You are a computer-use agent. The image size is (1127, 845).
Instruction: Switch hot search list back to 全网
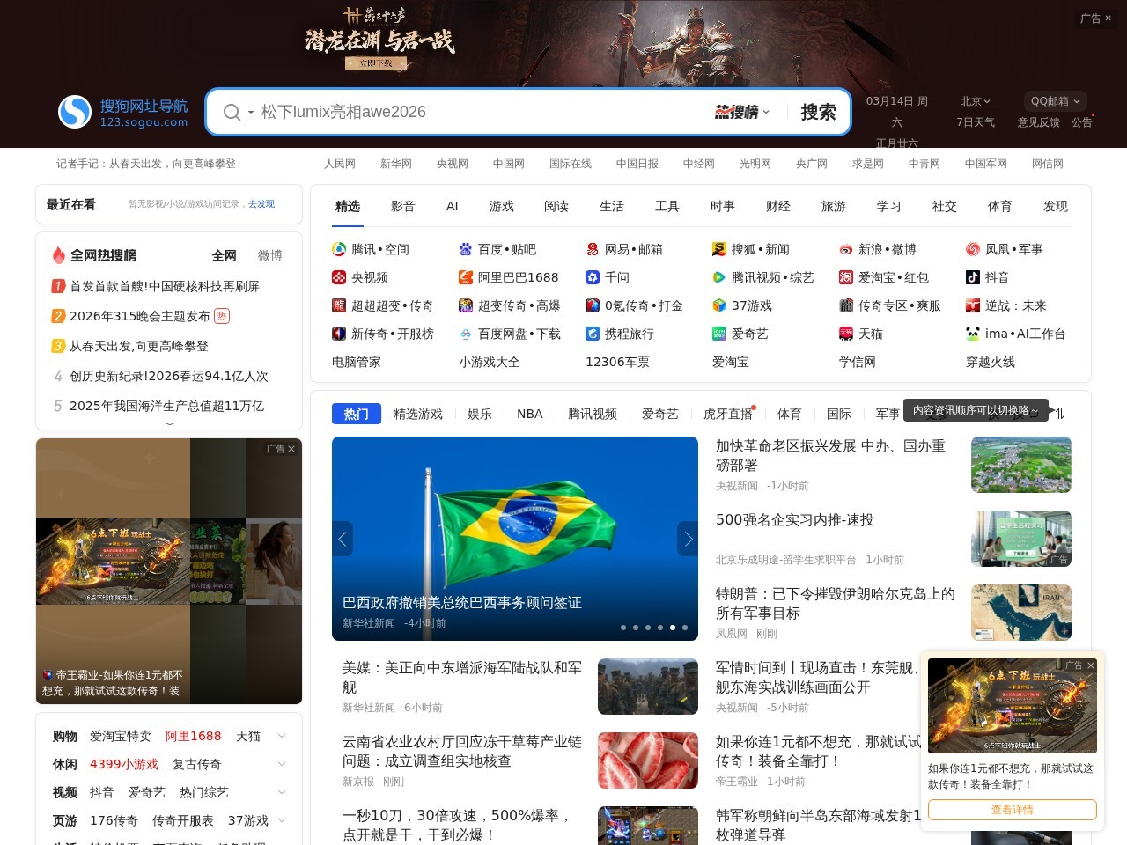click(x=225, y=255)
